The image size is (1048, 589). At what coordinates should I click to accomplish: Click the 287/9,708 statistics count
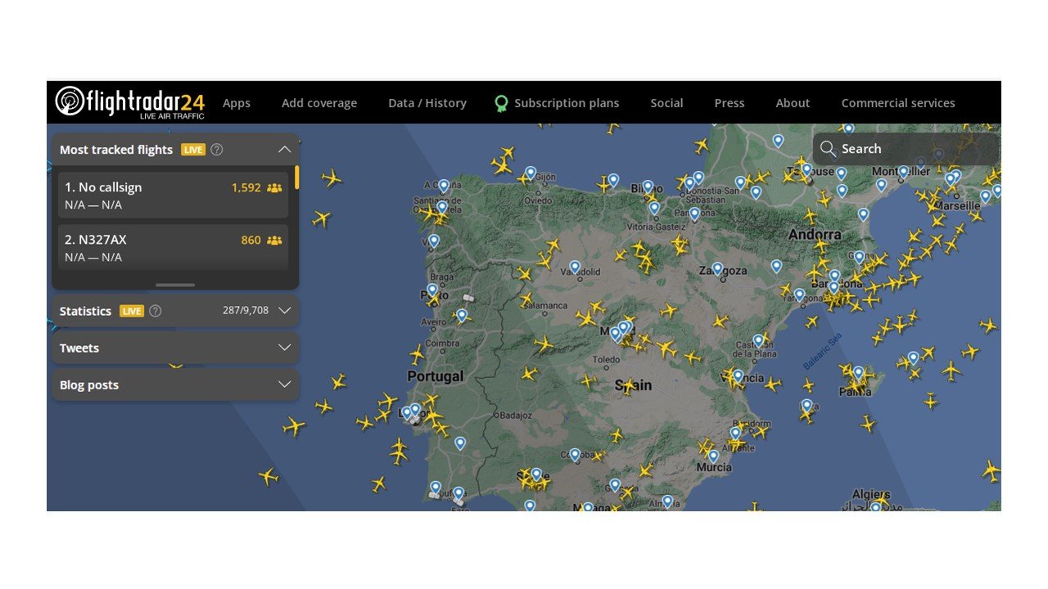coord(246,310)
